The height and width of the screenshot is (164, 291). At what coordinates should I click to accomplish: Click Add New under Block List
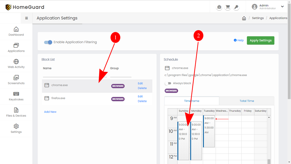[x=50, y=112]
